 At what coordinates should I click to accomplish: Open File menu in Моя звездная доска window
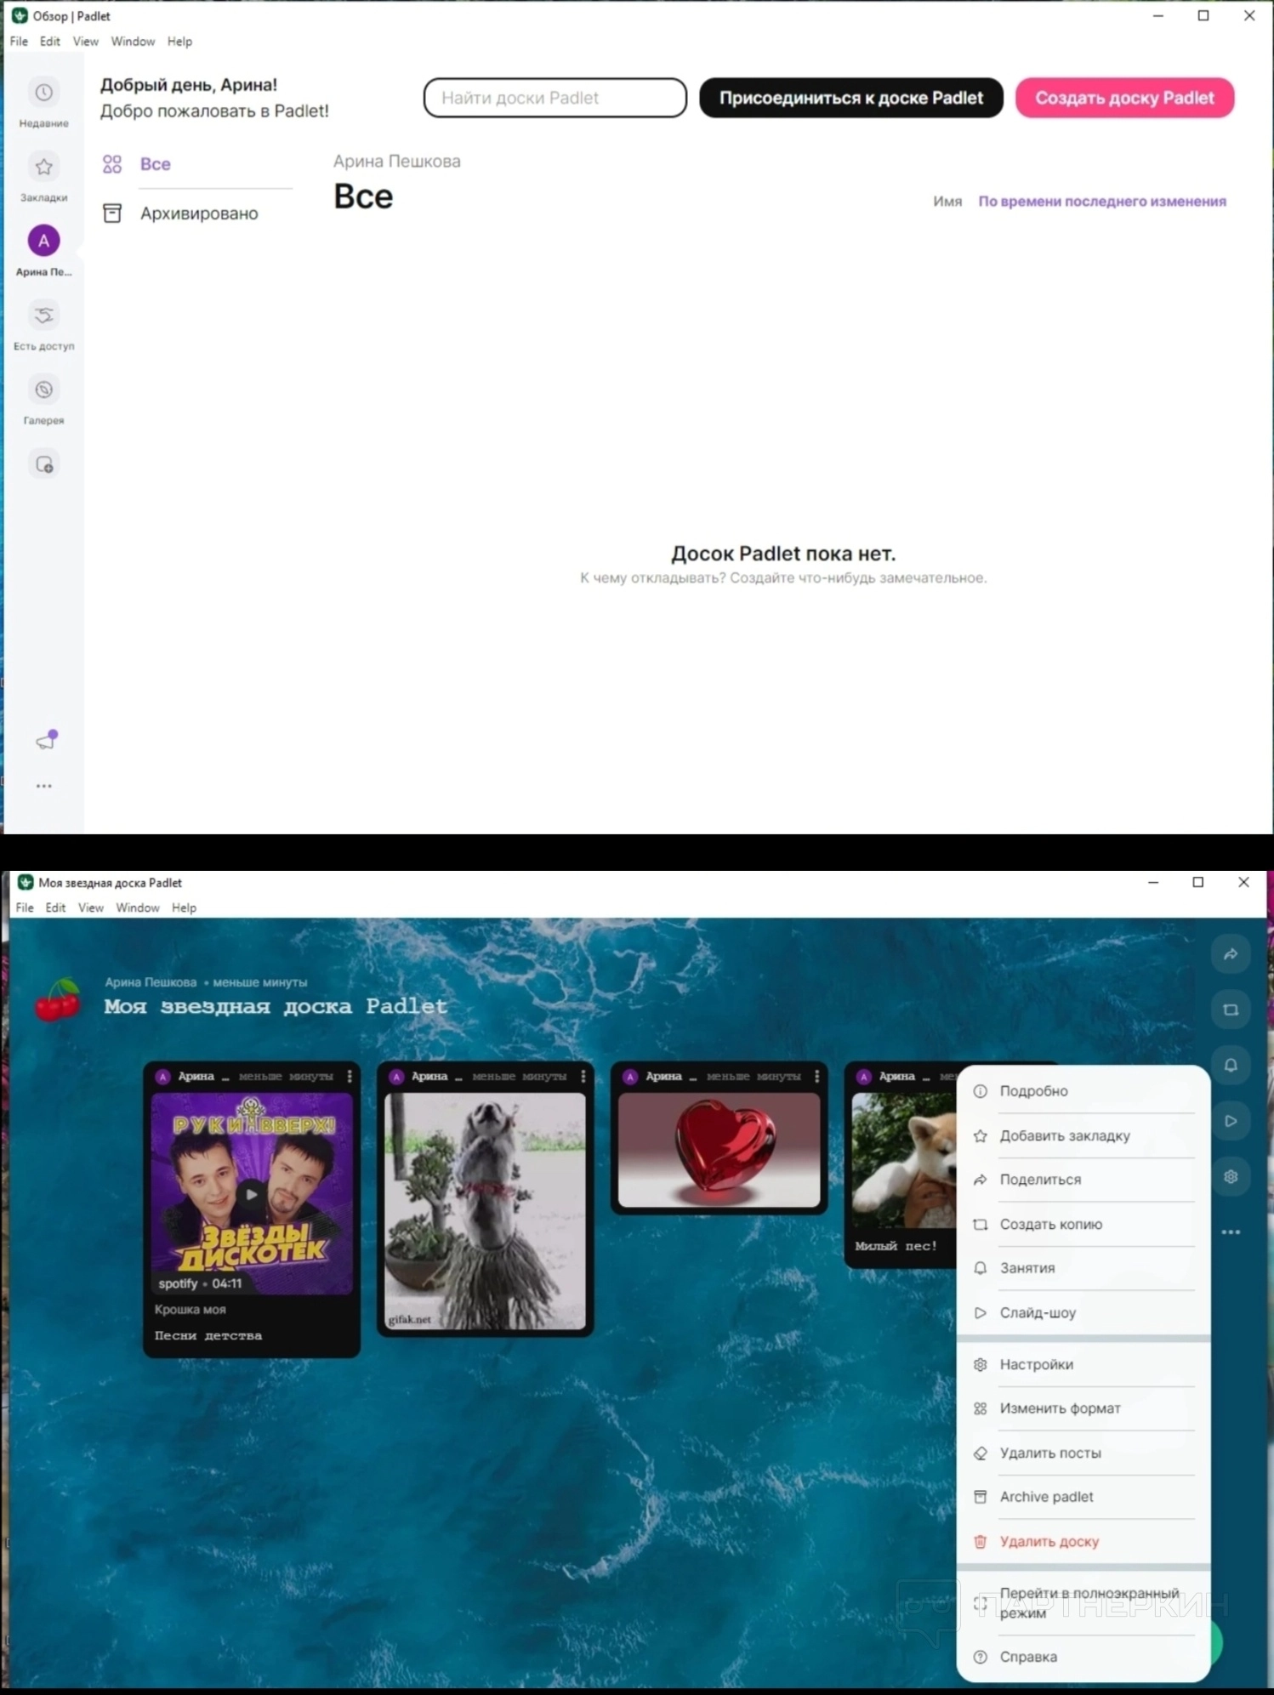click(x=25, y=907)
